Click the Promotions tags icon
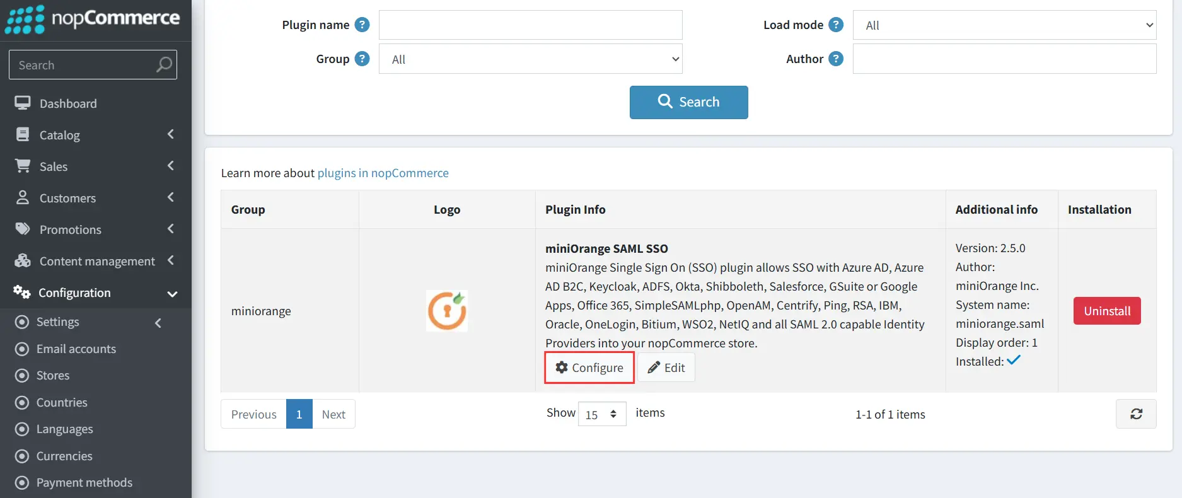Image resolution: width=1182 pixels, height=498 pixels. click(x=23, y=229)
